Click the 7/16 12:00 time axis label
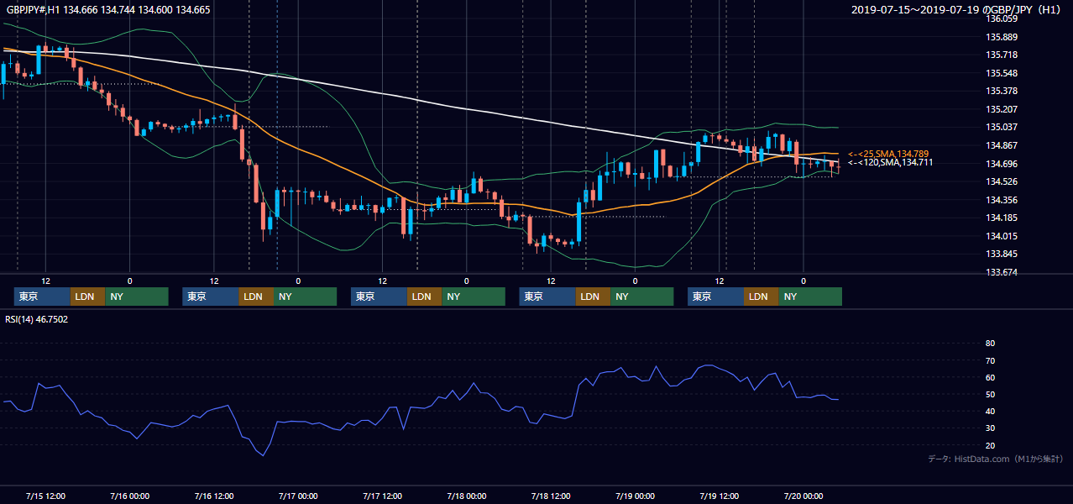Viewport: 1073px width, 504px height. 214,496
